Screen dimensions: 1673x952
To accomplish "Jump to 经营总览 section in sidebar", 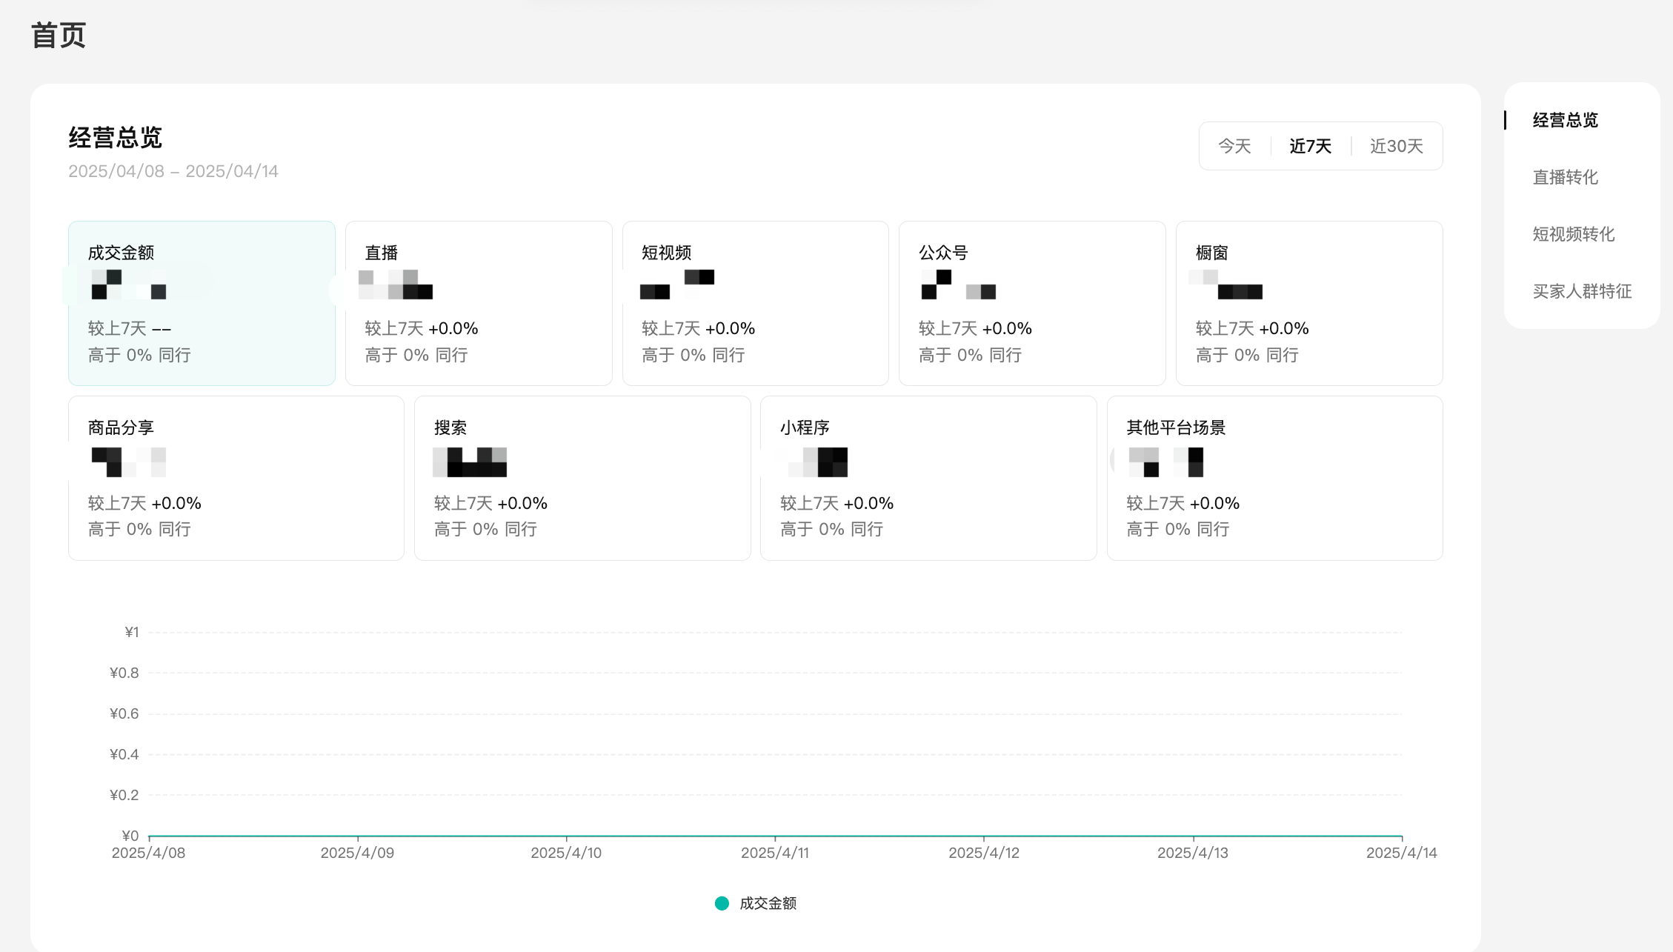I will tap(1565, 120).
